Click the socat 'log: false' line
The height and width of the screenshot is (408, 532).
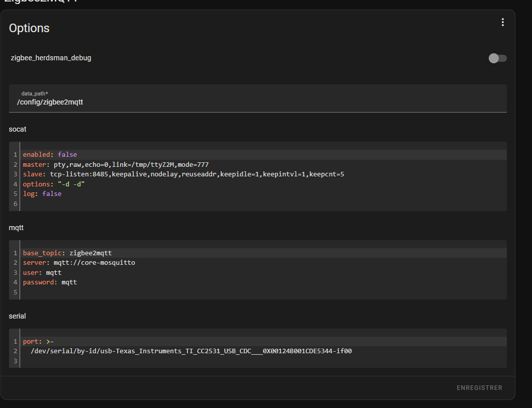(42, 194)
